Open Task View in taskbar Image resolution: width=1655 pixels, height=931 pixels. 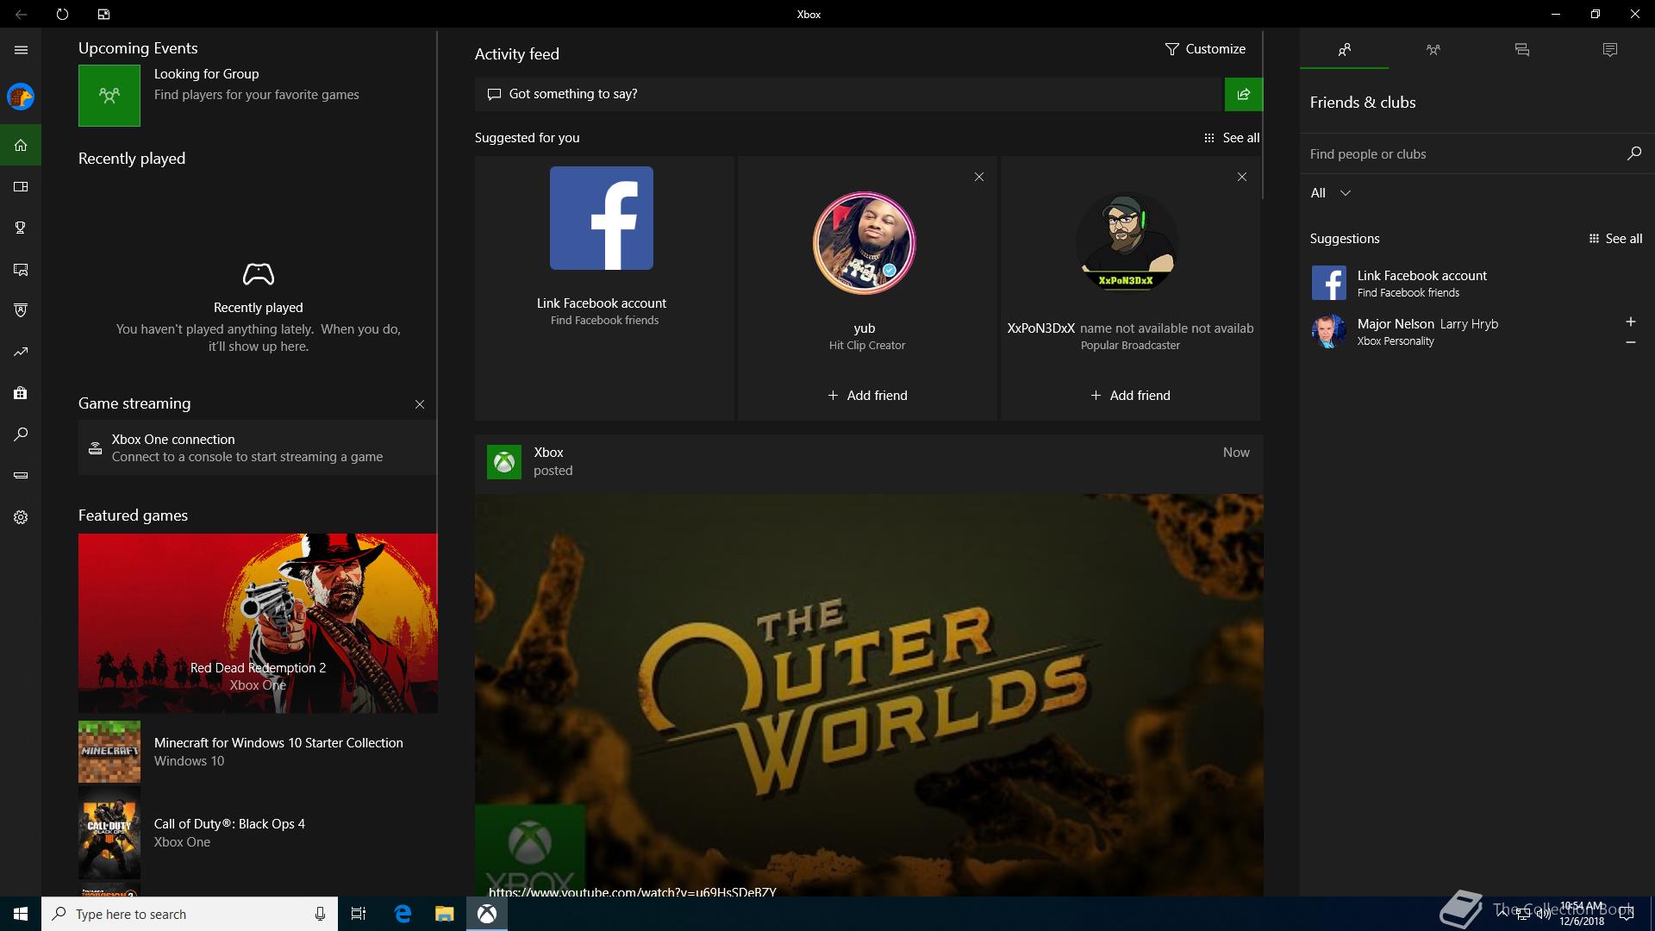pos(359,914)
